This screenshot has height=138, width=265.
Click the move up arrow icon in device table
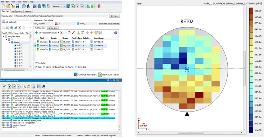point(78,33)
